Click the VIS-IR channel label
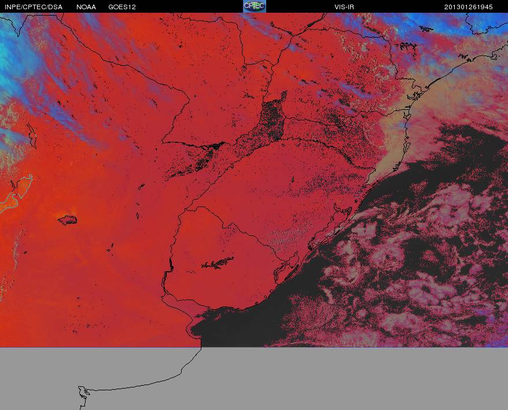 [344, 7]
